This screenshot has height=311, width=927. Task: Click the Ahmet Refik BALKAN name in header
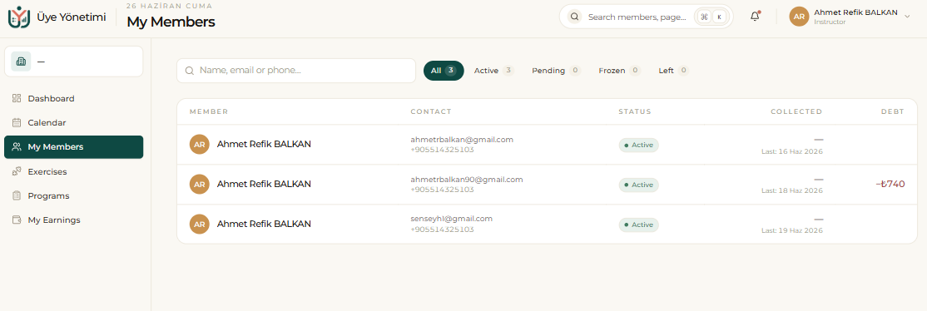(855, 12)
